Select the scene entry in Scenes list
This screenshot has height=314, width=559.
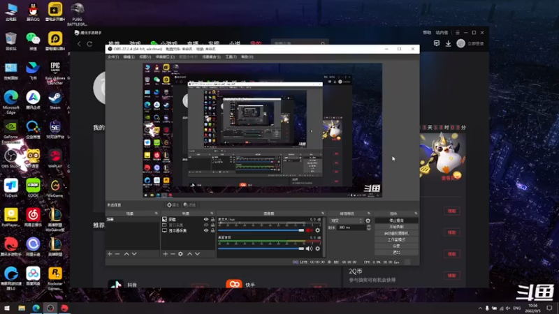[x=132, y=220]
